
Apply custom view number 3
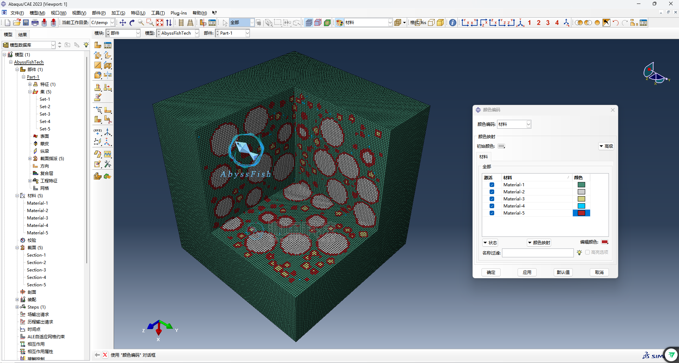pyautogui.click(x=548, y=23)
